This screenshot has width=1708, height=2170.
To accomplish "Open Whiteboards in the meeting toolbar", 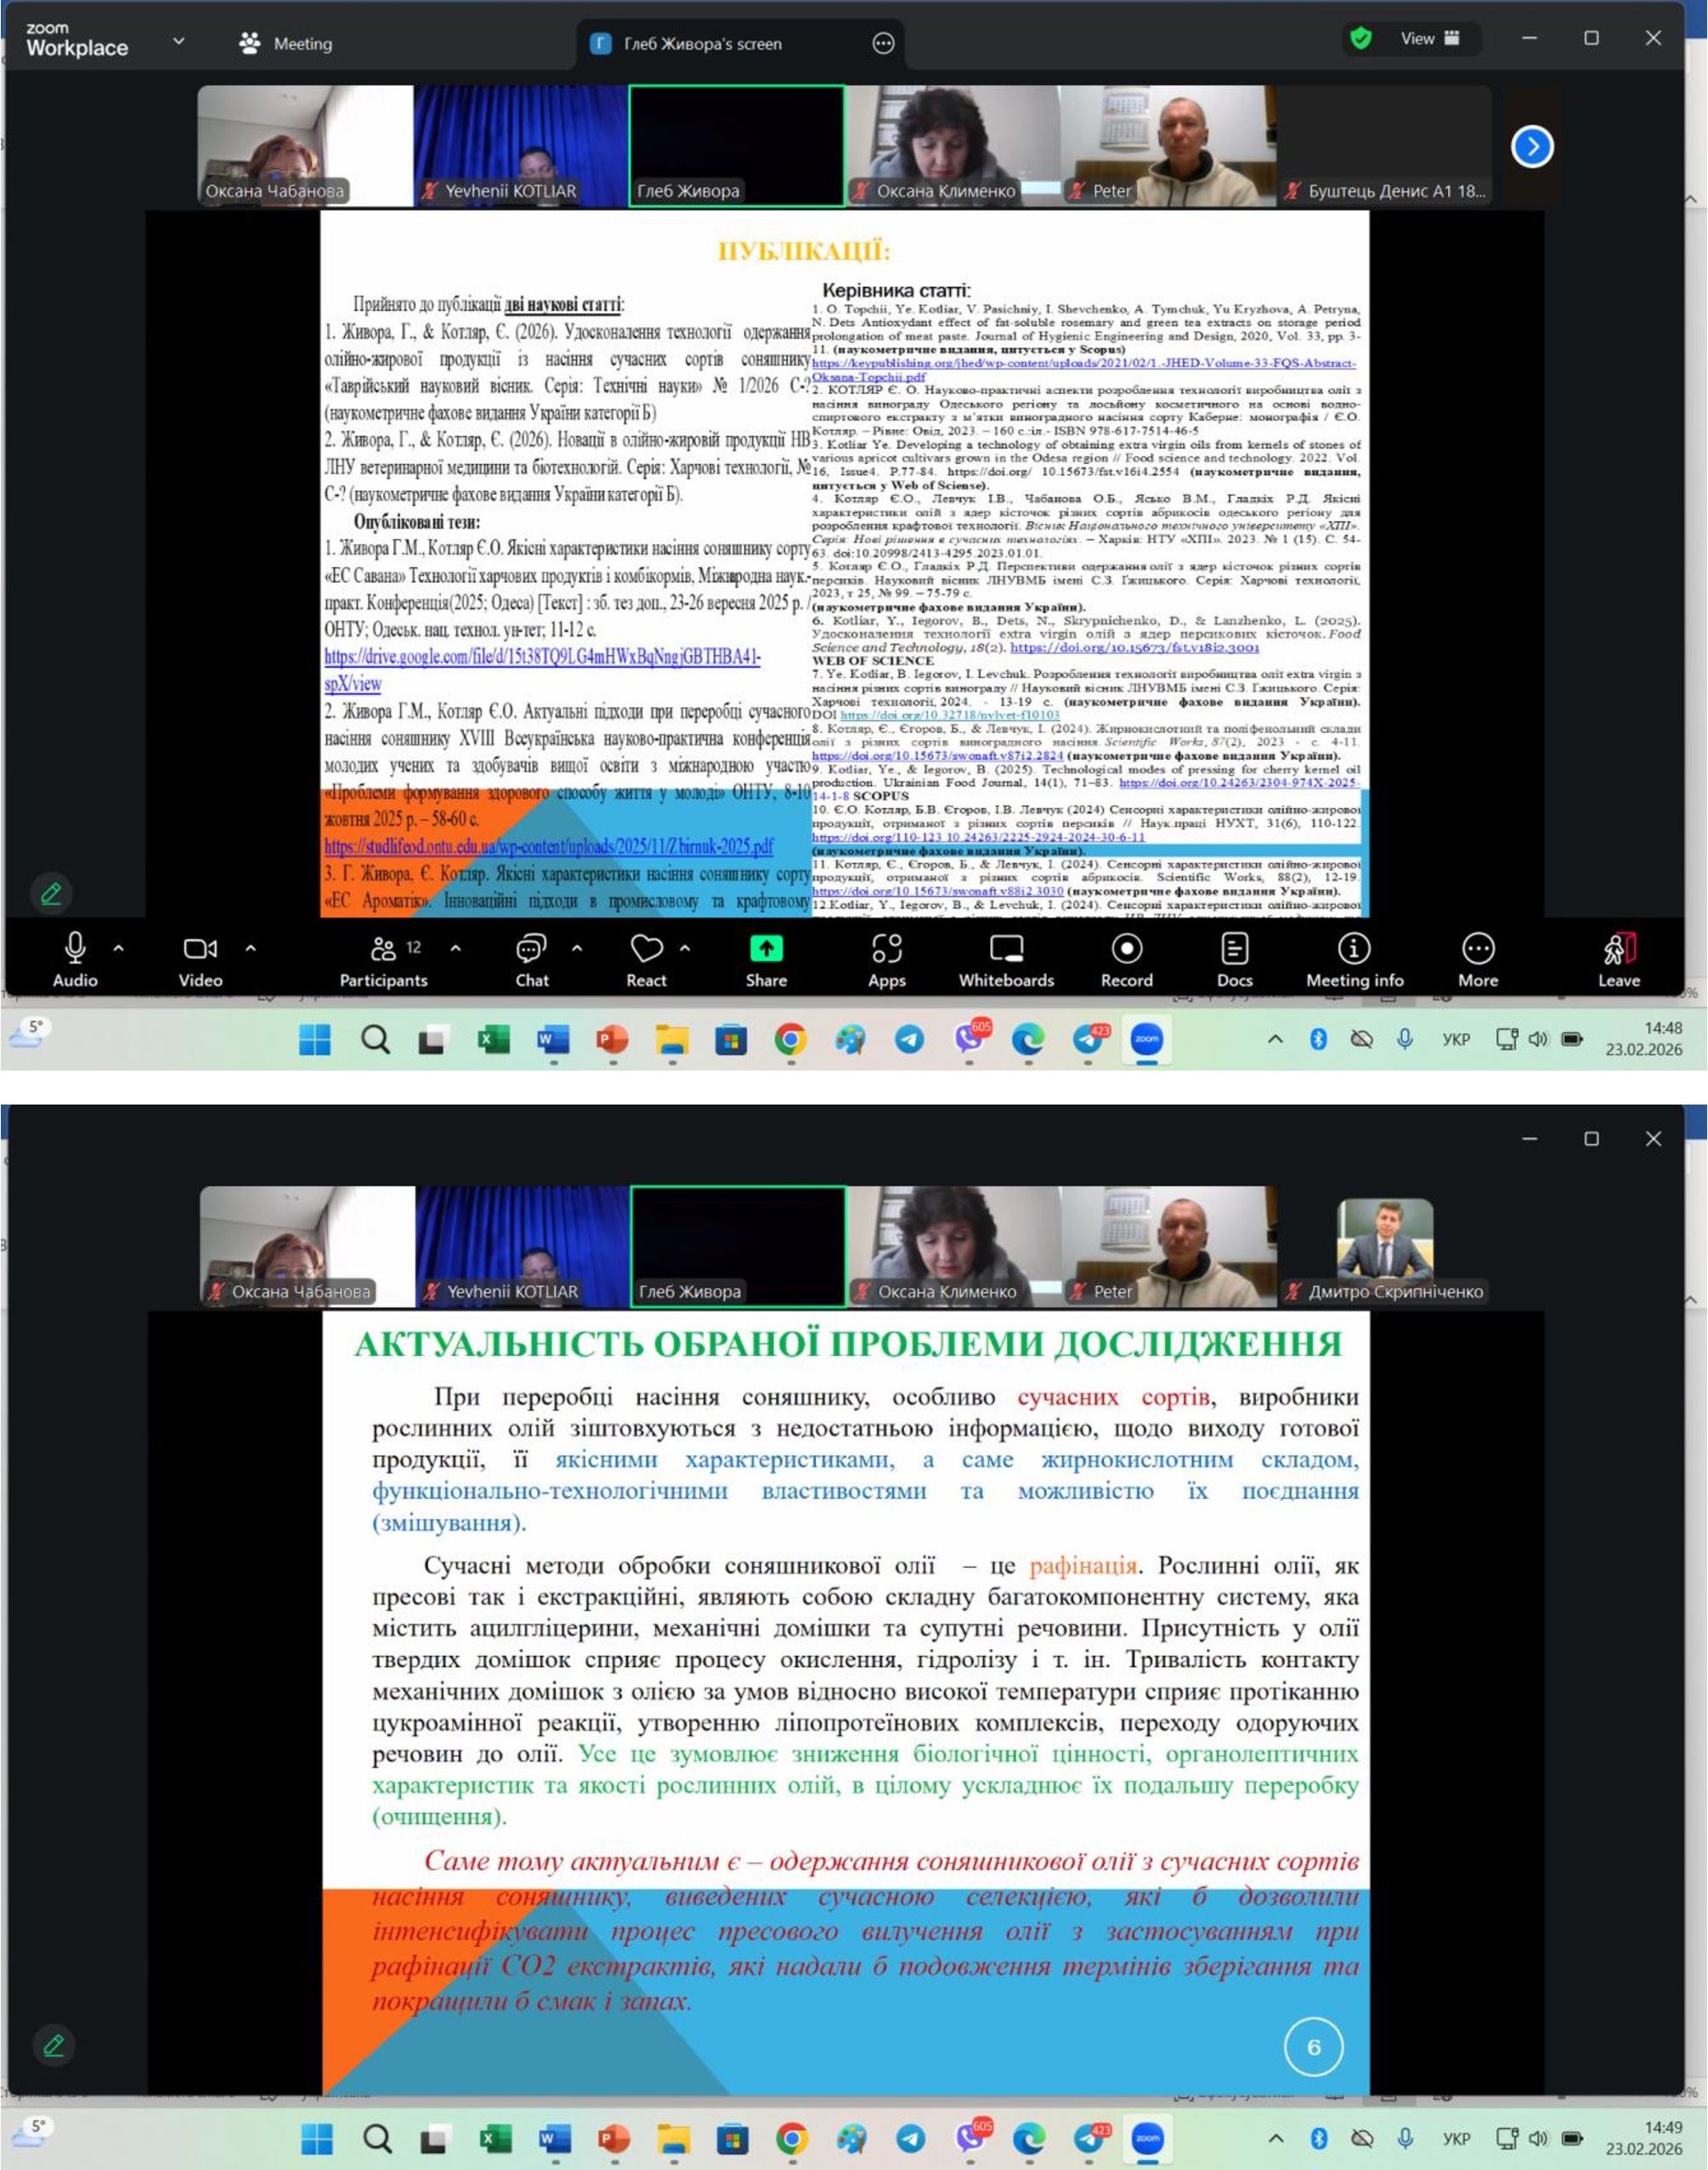I will point(1006,959).
